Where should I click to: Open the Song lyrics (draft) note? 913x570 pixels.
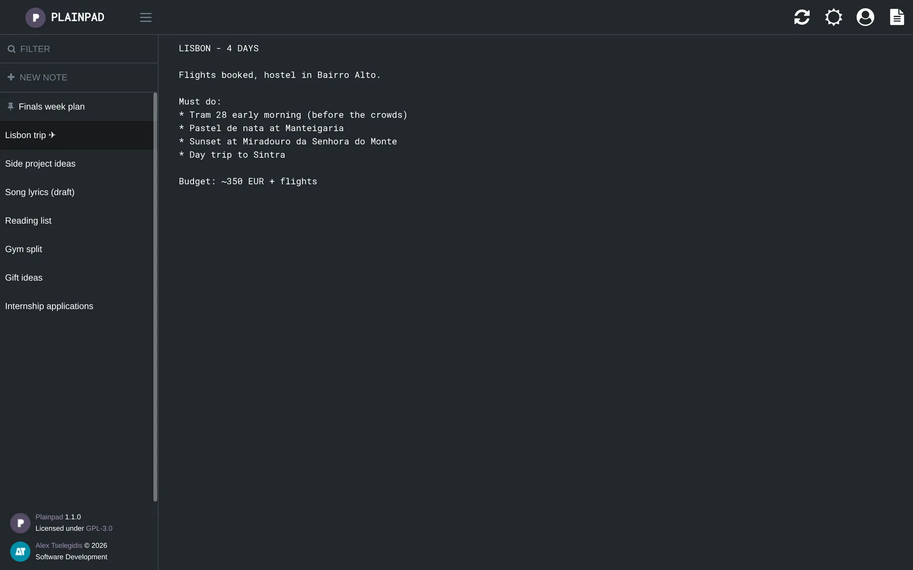click(x=77, y=192)
